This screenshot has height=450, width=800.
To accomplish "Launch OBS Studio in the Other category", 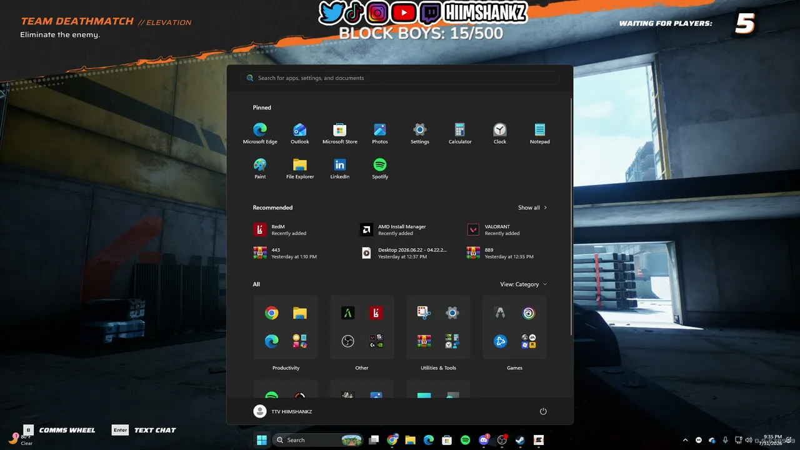I will pos(348,341).
